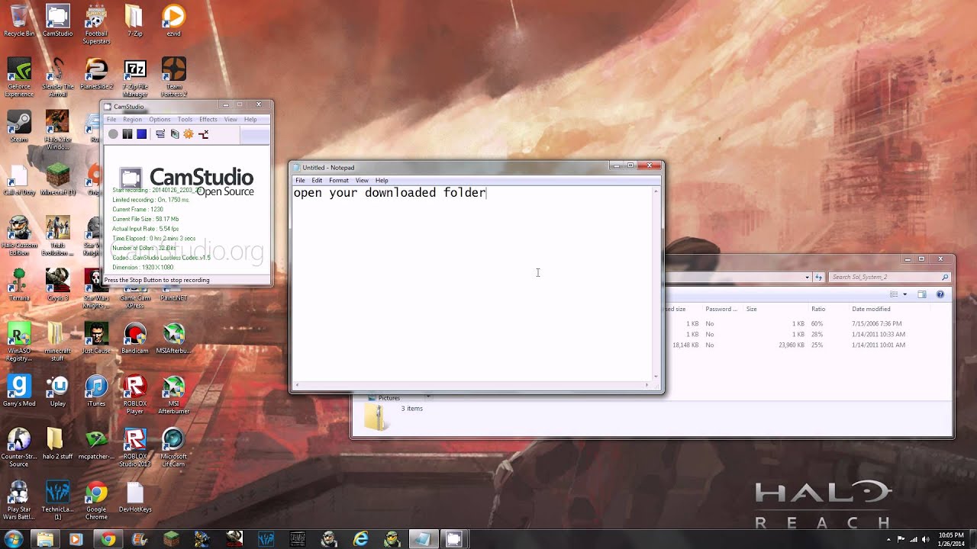Select the CamStudio desktop shortcut
977x549 pixels.
pos(58,21)
